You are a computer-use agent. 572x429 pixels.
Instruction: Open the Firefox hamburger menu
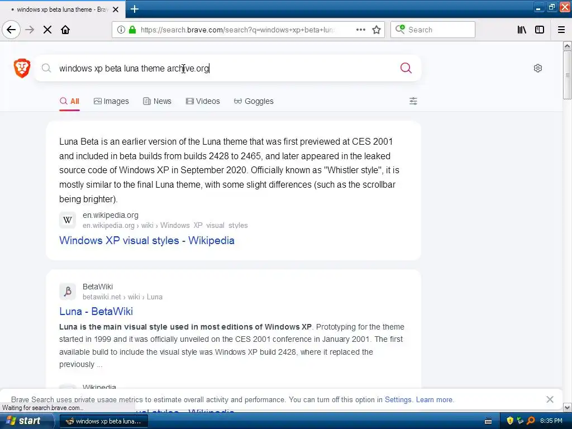coord(561,30)
